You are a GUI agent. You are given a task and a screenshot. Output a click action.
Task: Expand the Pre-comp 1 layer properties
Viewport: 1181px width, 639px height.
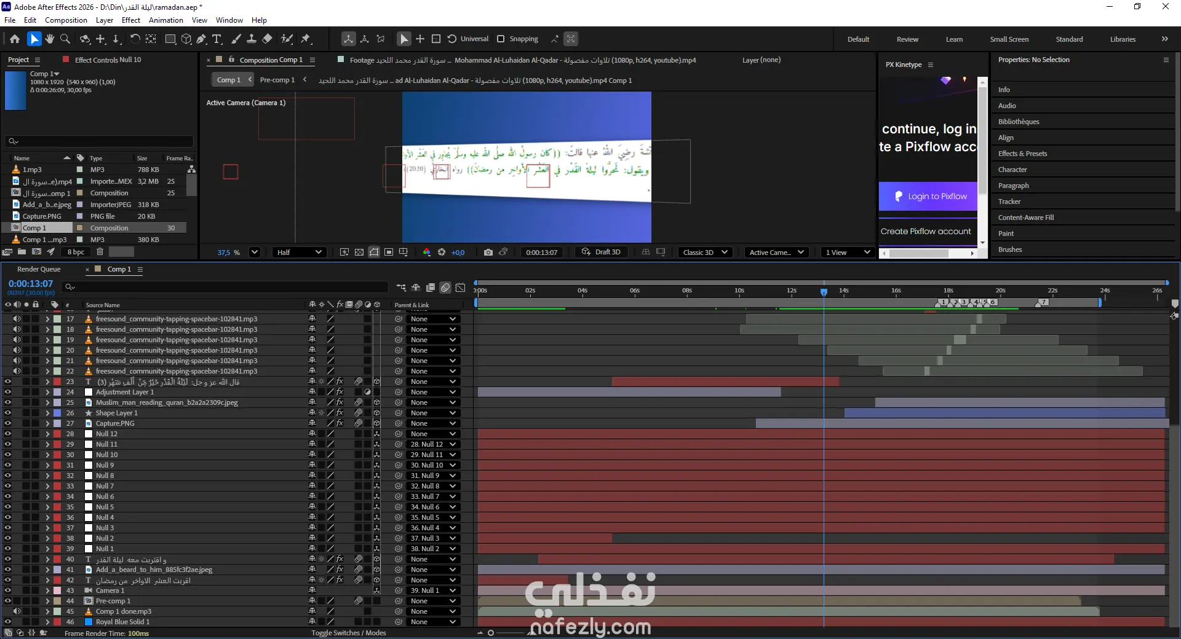pos(47,601)
